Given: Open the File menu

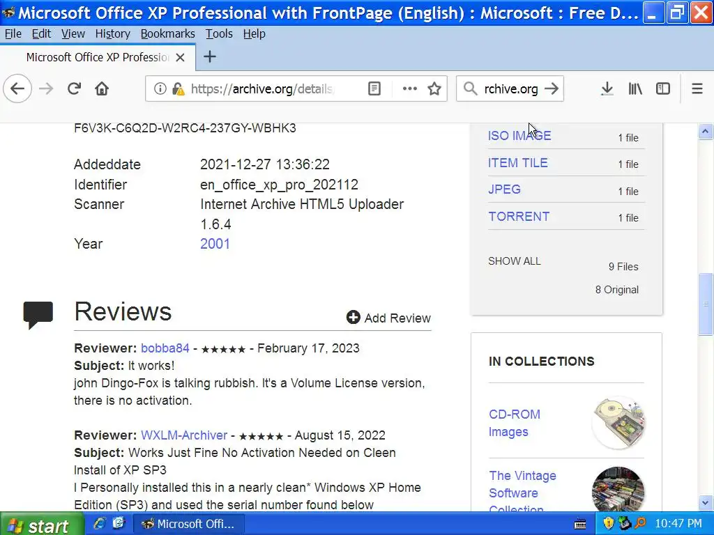Looking at the screenshot, I should tap(13, 33).
